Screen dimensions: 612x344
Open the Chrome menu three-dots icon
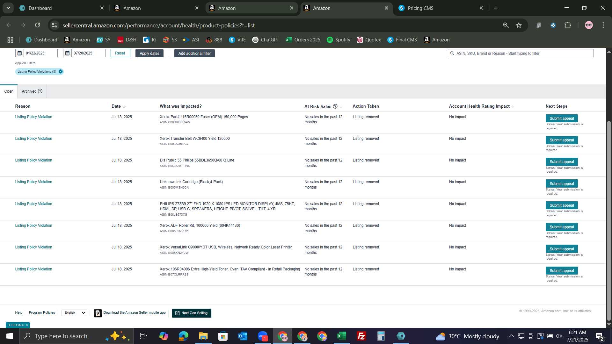click(603, 25)
